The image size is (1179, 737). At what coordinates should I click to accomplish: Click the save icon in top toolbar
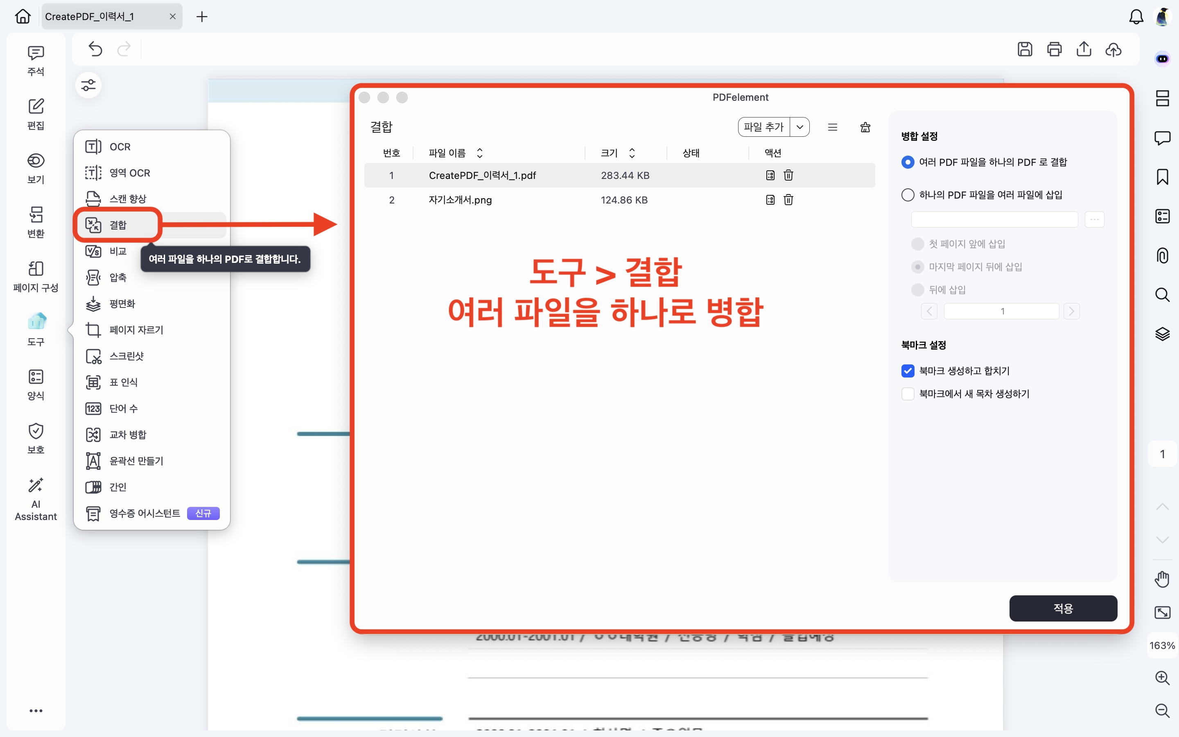coord(1025,49)
